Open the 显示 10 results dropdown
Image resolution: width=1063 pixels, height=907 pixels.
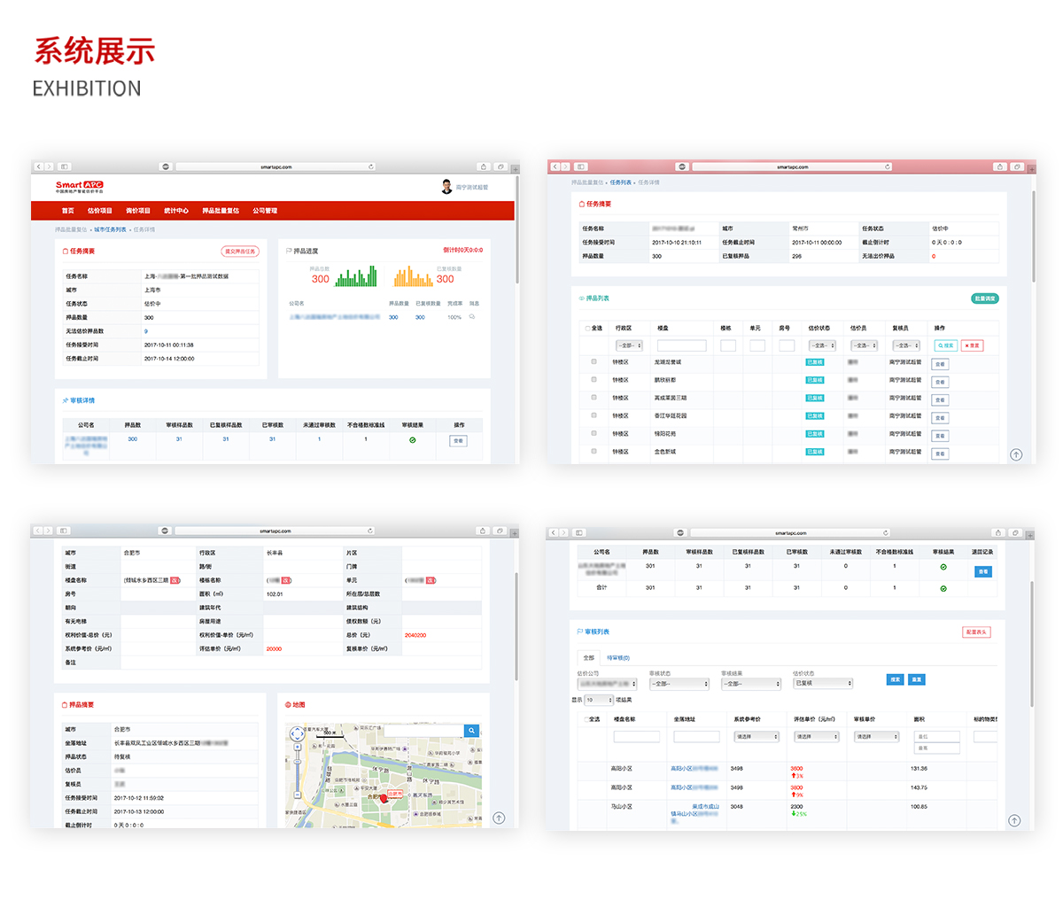598,700
